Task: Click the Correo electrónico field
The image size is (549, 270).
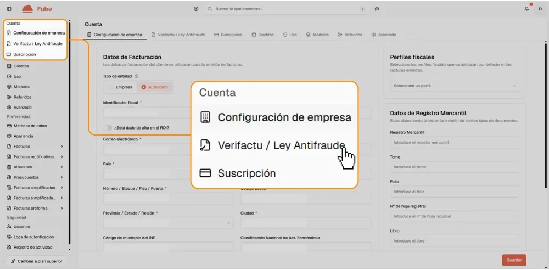Action: pyautogui.click(x=147, y=149)
